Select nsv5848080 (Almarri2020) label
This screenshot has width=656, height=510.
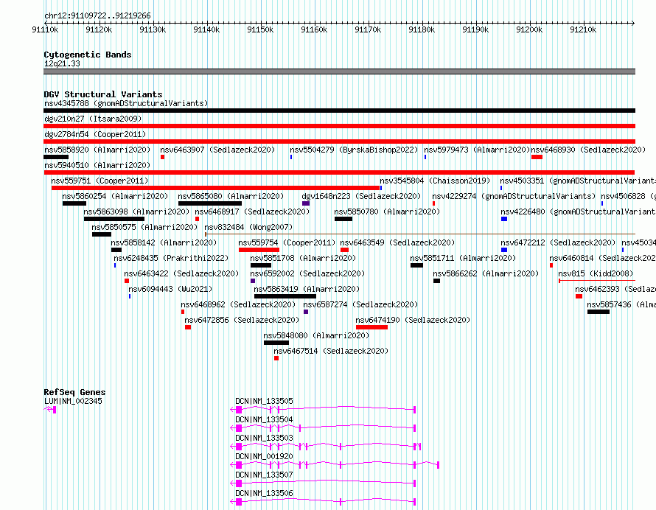tap(316, 335)
